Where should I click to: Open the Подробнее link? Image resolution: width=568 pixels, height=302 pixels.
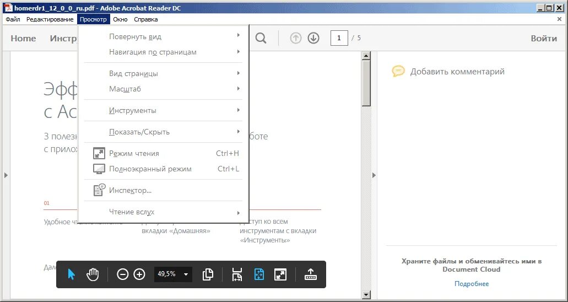click(x=472, y=284)
